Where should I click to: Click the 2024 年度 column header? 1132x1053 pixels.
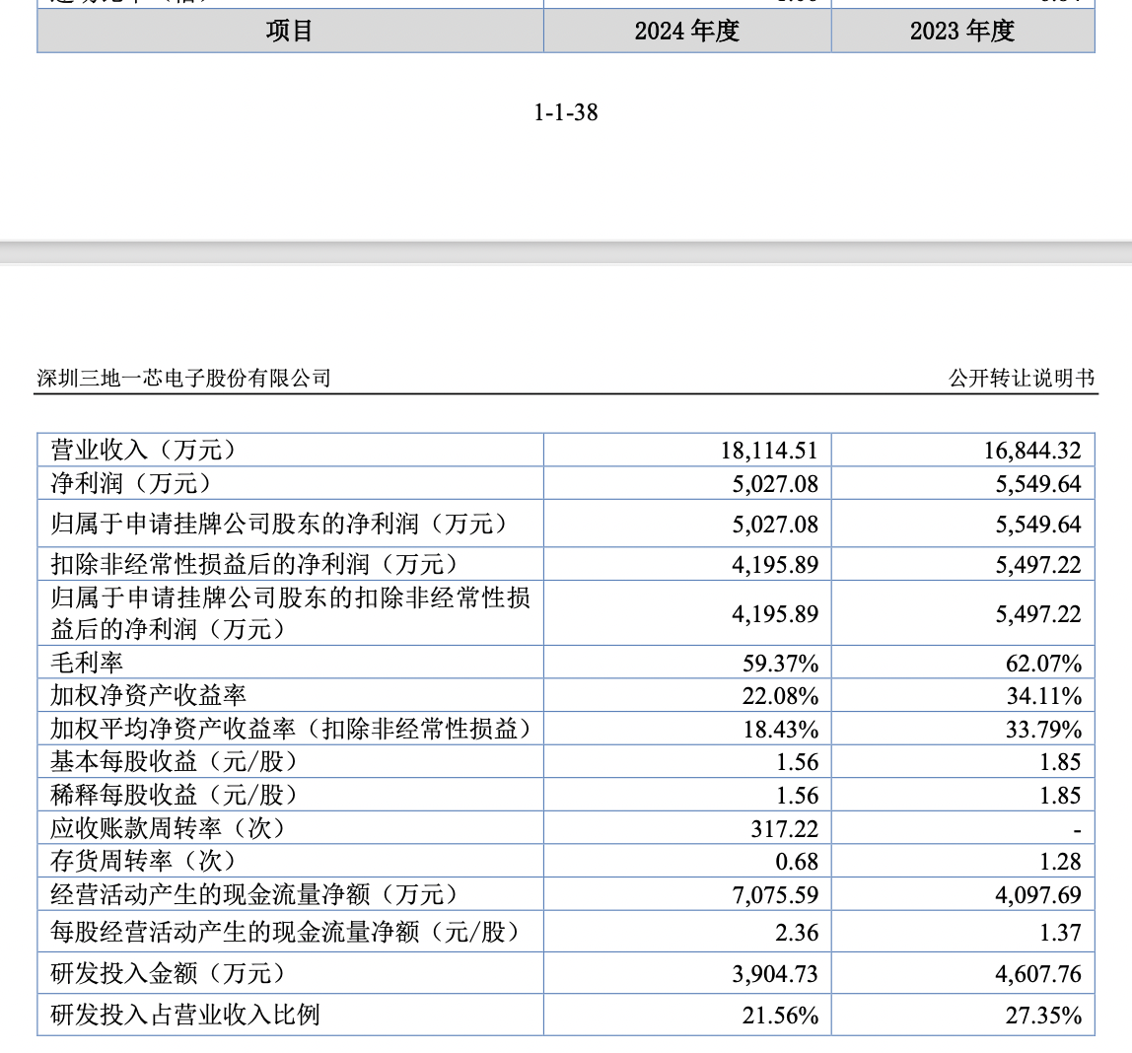pos(686,31)
